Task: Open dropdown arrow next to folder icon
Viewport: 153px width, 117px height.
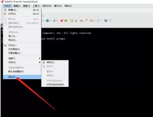Action: (x=95, y=21)
